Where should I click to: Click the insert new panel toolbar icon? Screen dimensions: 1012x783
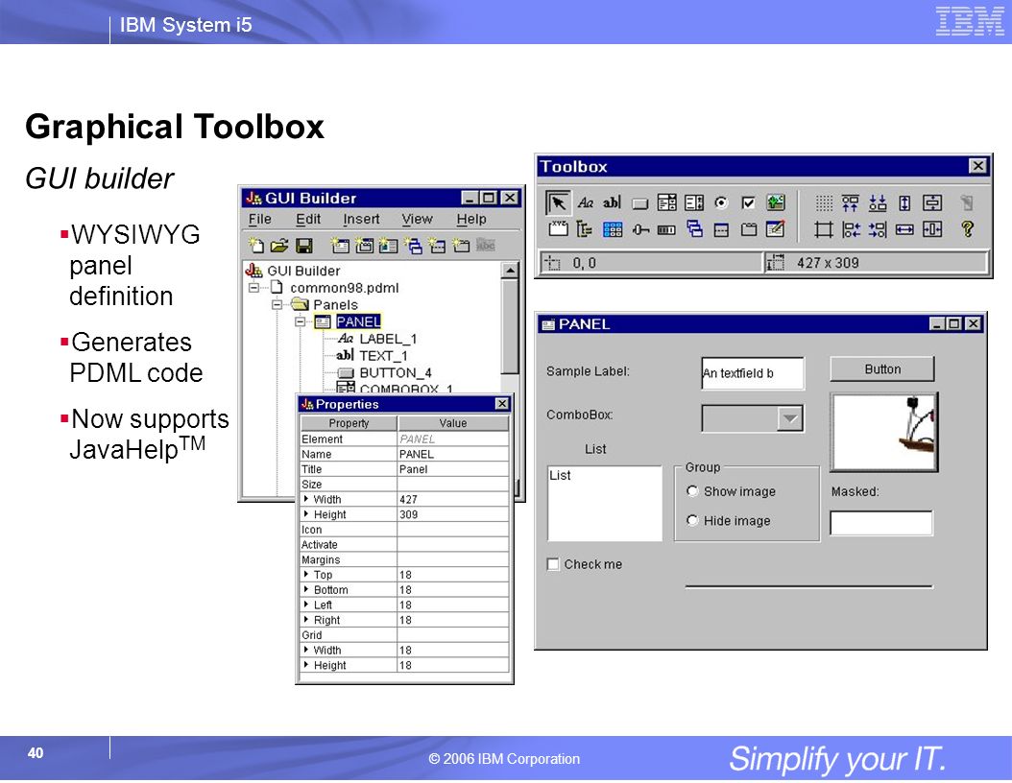340,245
